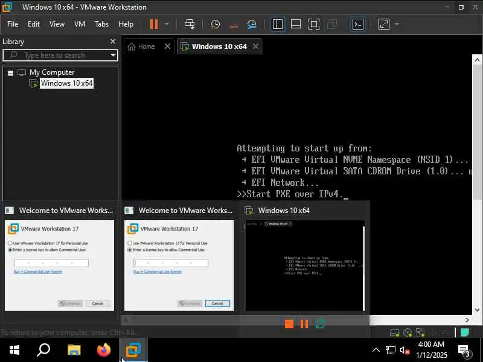Click the teal message log icon
Viewport: 483px width, 362px height.
click(465, 332)
